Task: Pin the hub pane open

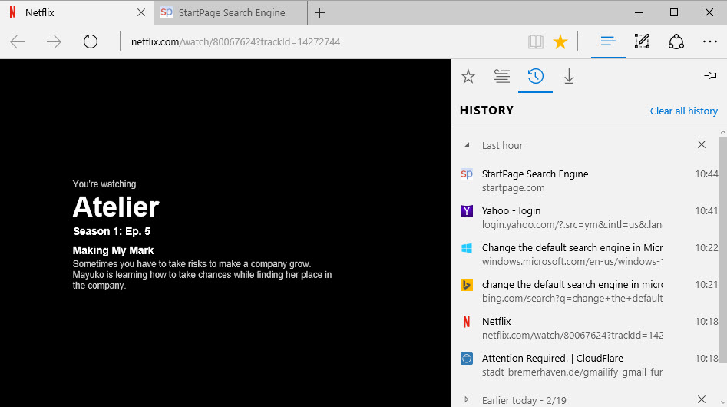Action: pos(710,76)
